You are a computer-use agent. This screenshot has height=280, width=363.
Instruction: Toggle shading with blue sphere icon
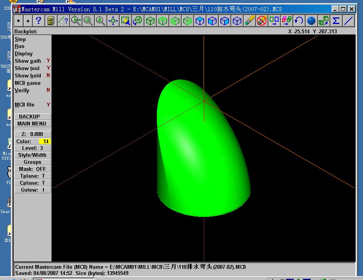coord(311,21)
